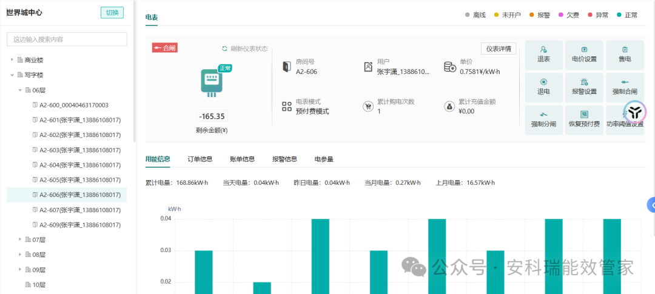Select A2-607(张宇潇_13886108017) tree row
Screen dimensions: 655x294
pos(67,210)
